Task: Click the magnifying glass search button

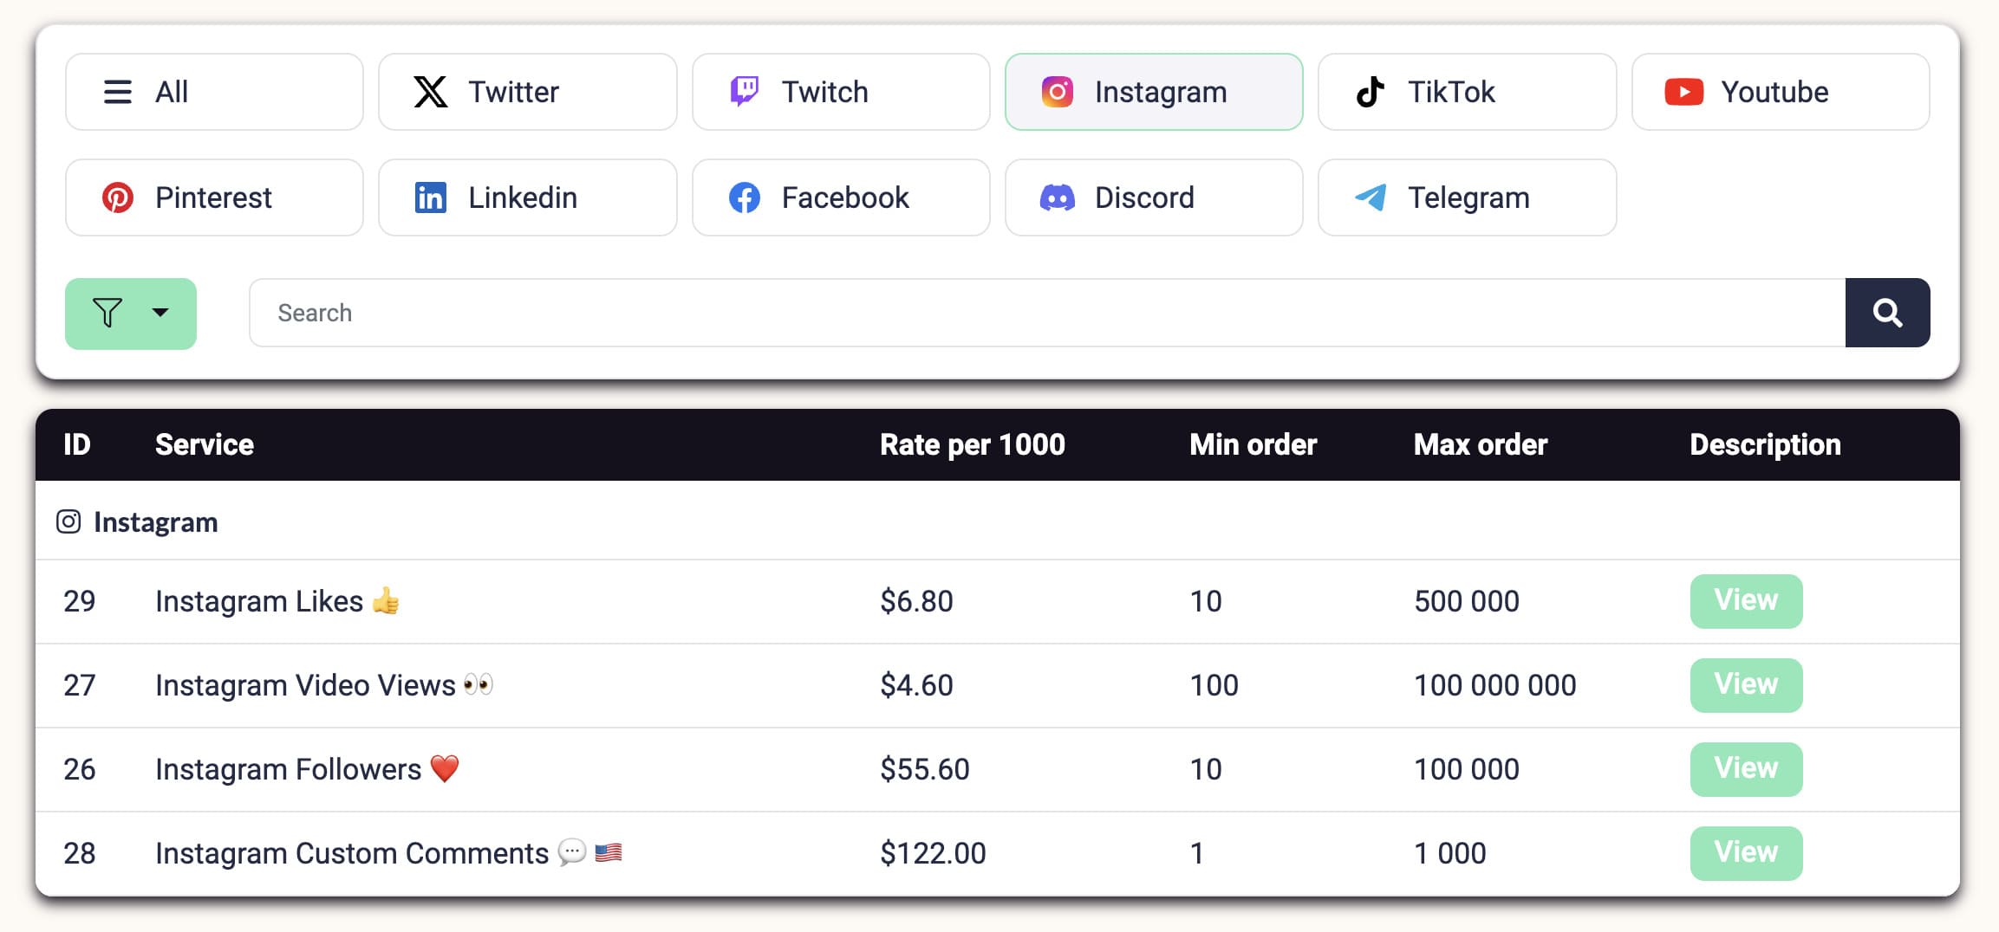Action: click(1886, 313)
